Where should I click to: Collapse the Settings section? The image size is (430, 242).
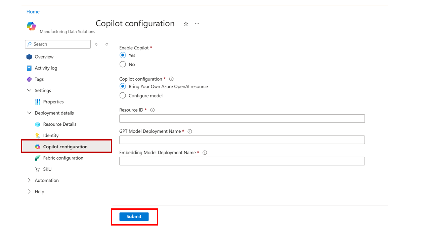29,90
